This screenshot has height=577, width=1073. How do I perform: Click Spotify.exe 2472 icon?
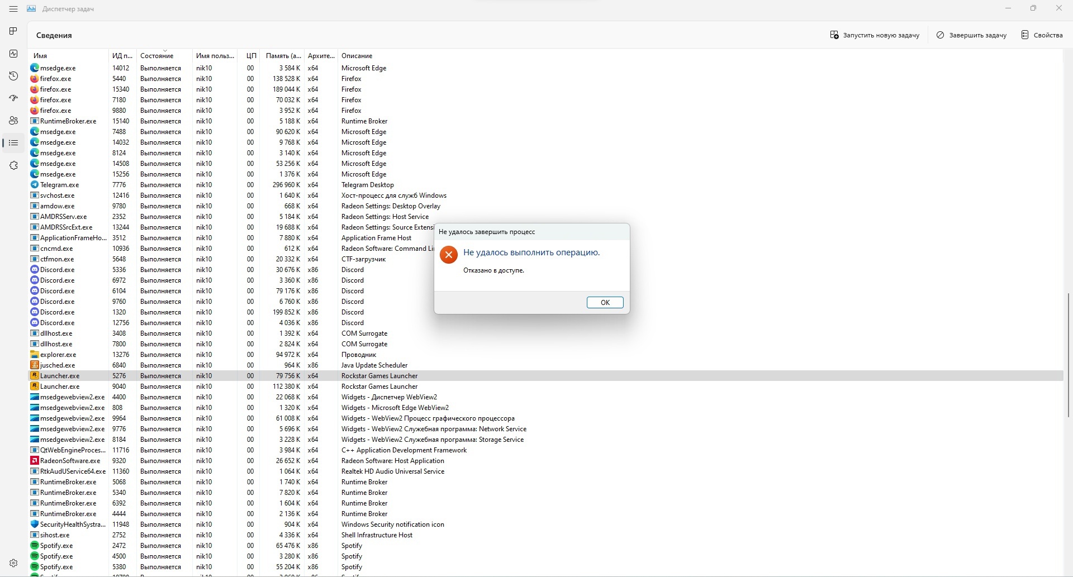tap(34, 546)
